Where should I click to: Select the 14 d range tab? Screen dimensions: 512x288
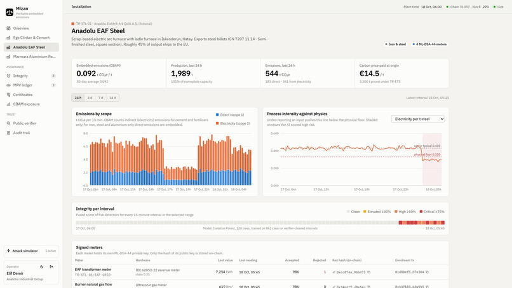(112, 98)
